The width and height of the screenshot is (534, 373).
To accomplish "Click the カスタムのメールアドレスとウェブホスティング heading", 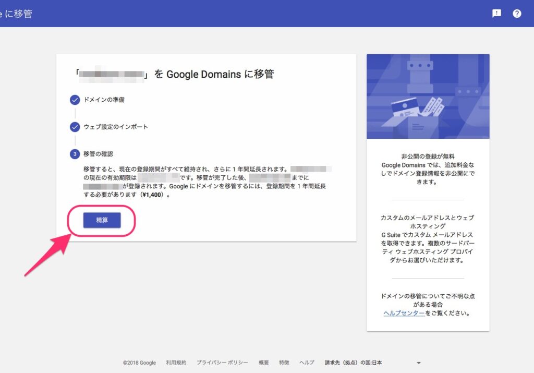I will pos(428,222).
